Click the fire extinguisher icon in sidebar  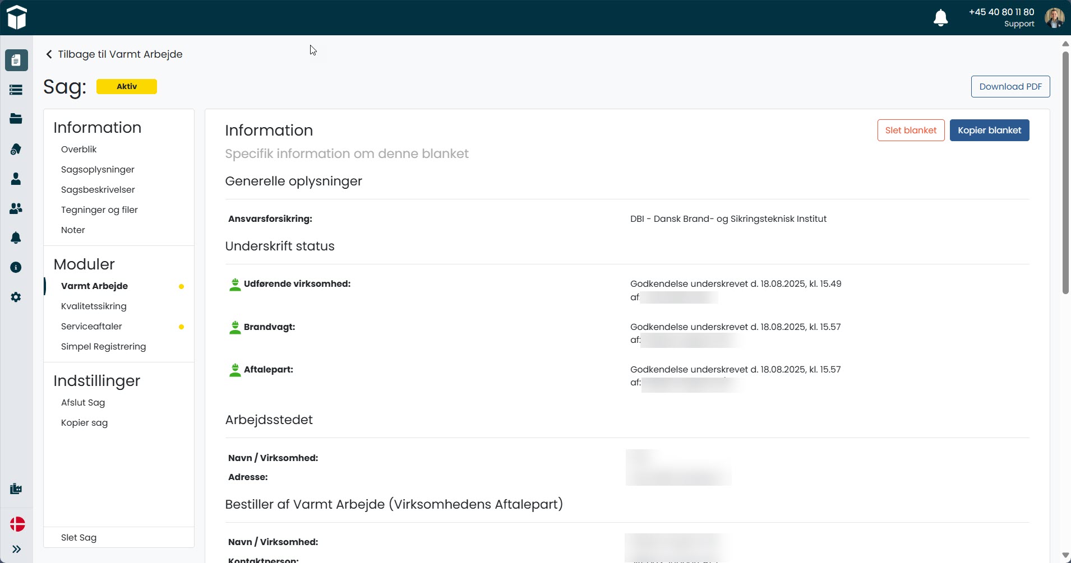pos(16,149)
